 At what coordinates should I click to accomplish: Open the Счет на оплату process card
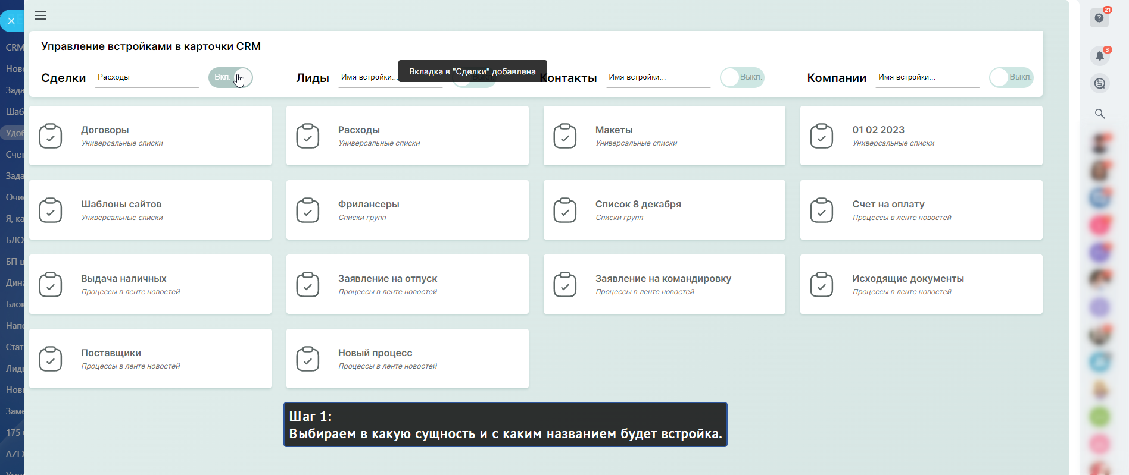921,210
